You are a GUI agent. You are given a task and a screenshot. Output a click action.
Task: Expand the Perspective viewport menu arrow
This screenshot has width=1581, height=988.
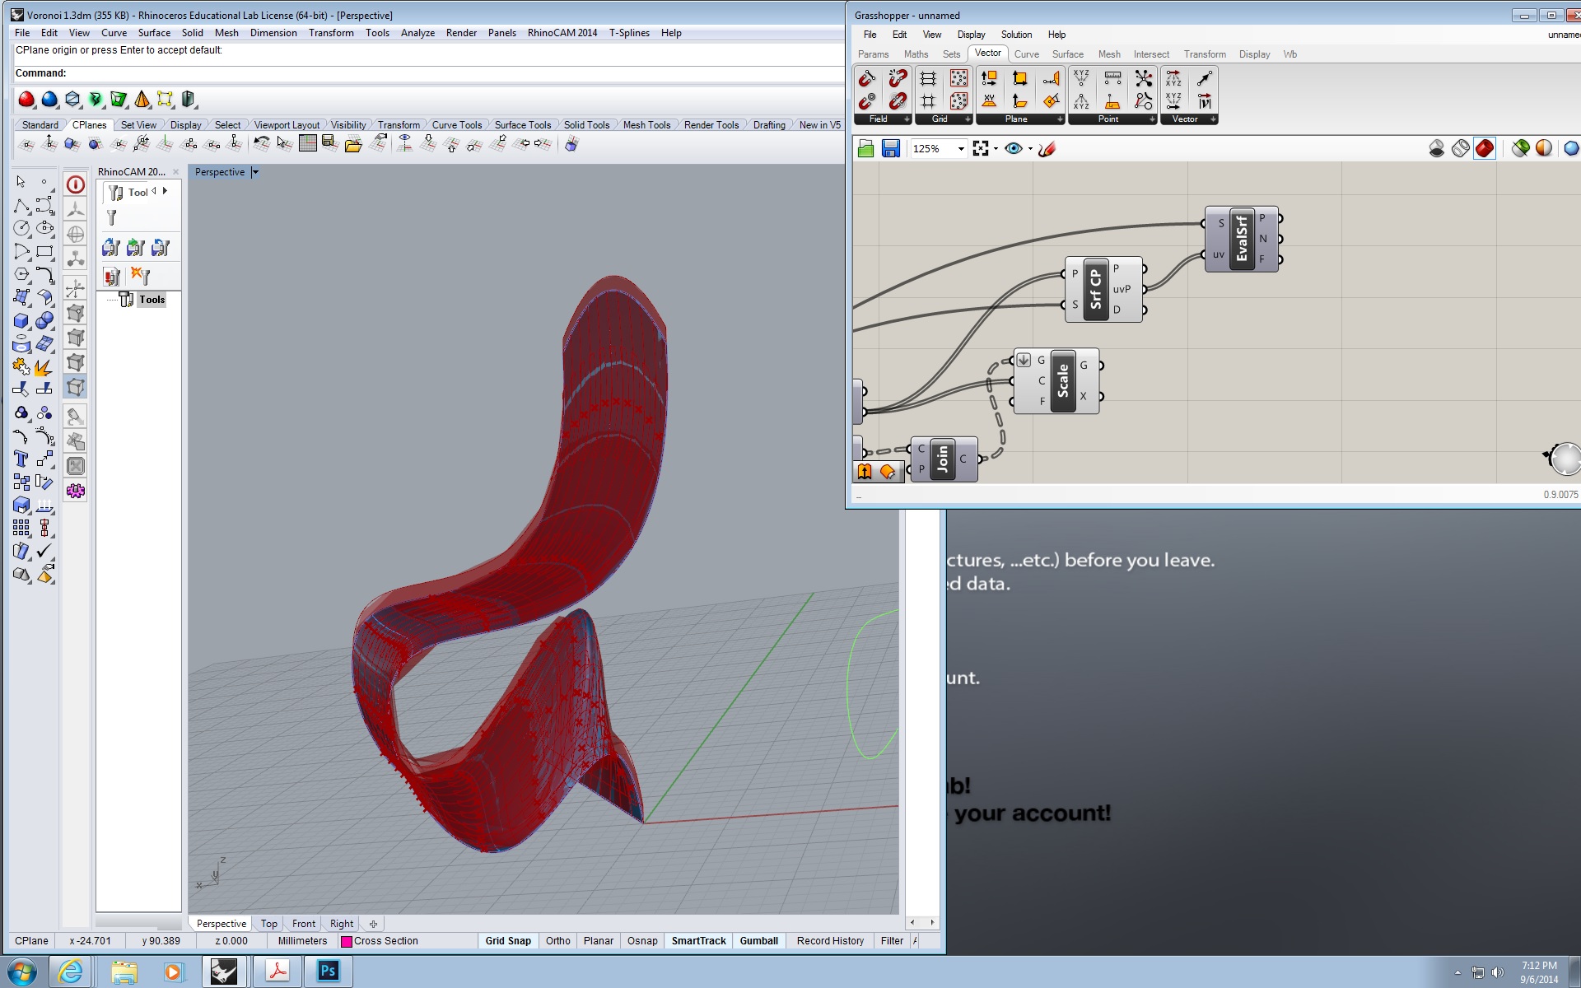point(255,172)
